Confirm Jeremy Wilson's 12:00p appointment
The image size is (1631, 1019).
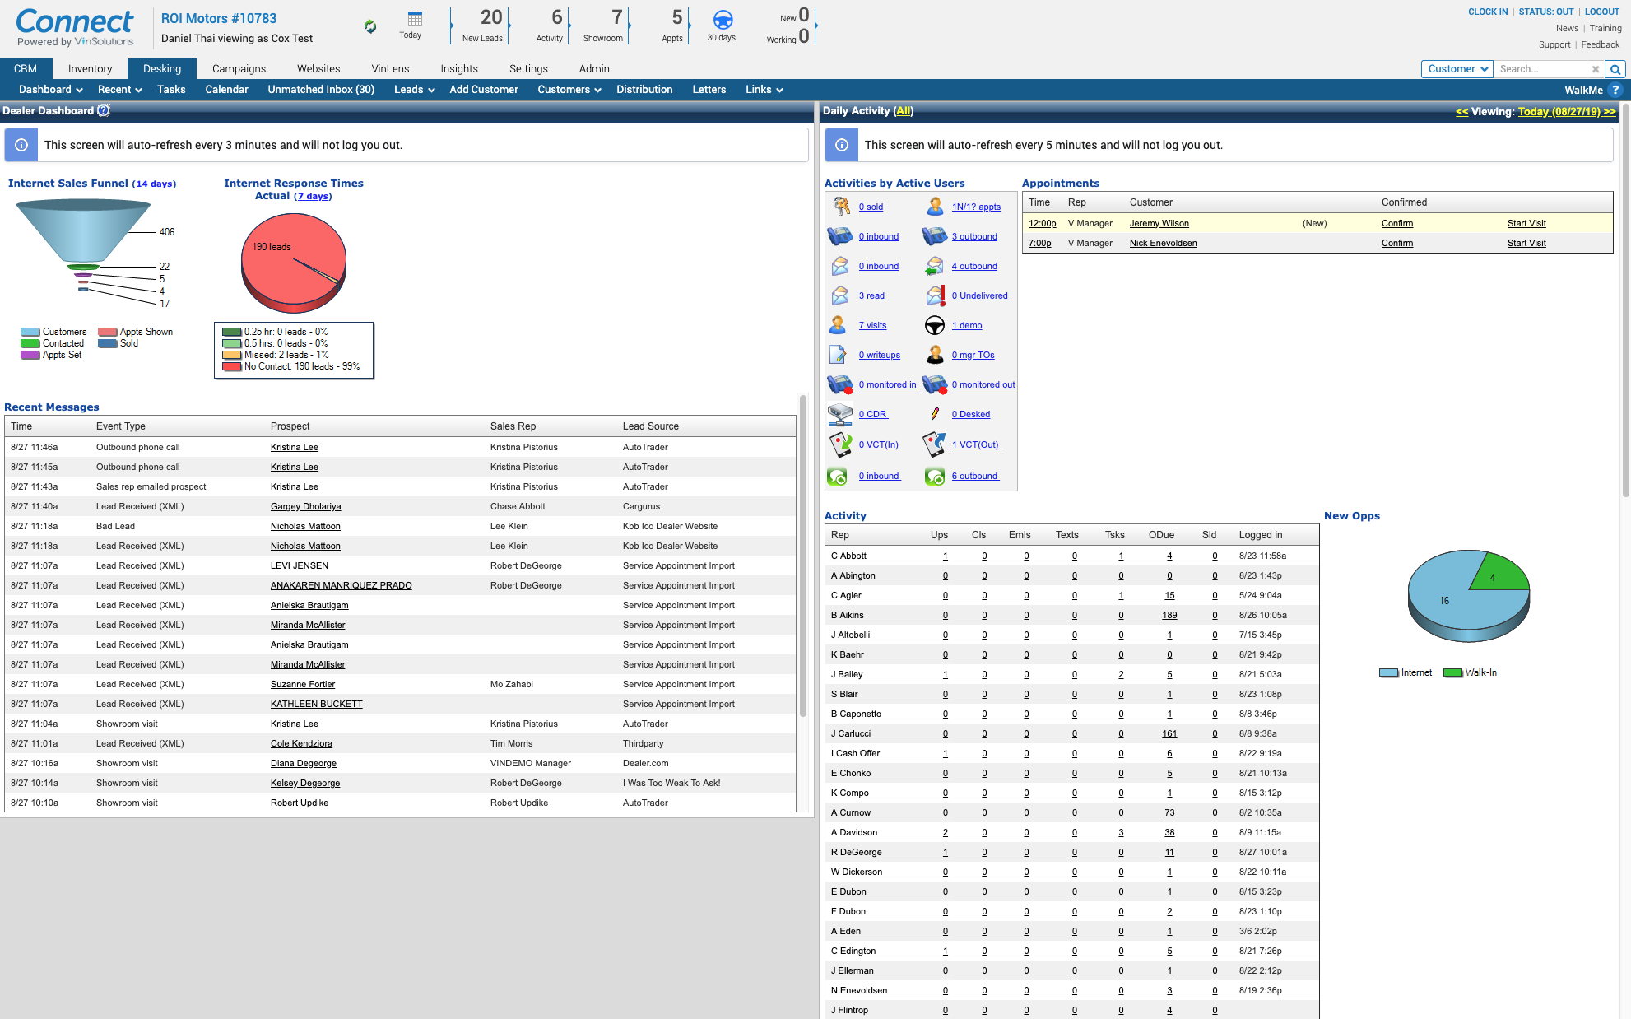pos(1396,223)
